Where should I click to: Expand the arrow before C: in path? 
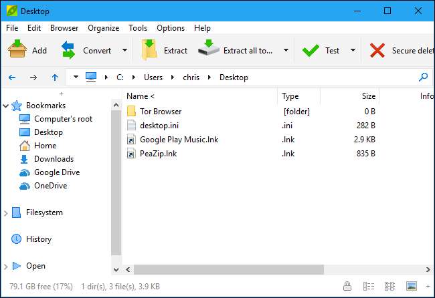tap(106, 78)
